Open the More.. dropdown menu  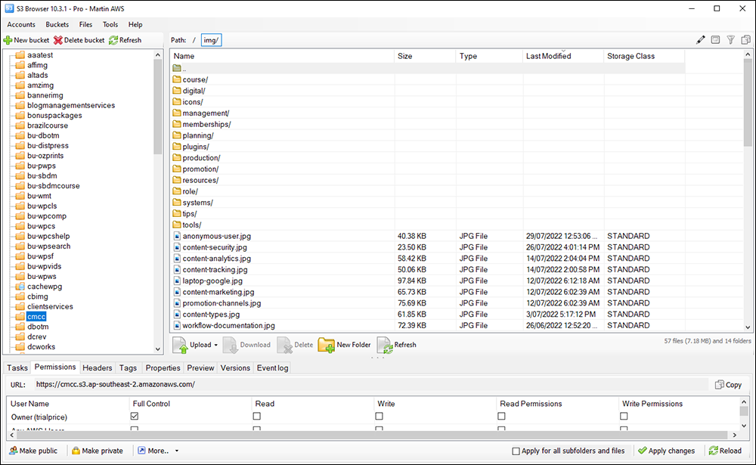[158, 451]
